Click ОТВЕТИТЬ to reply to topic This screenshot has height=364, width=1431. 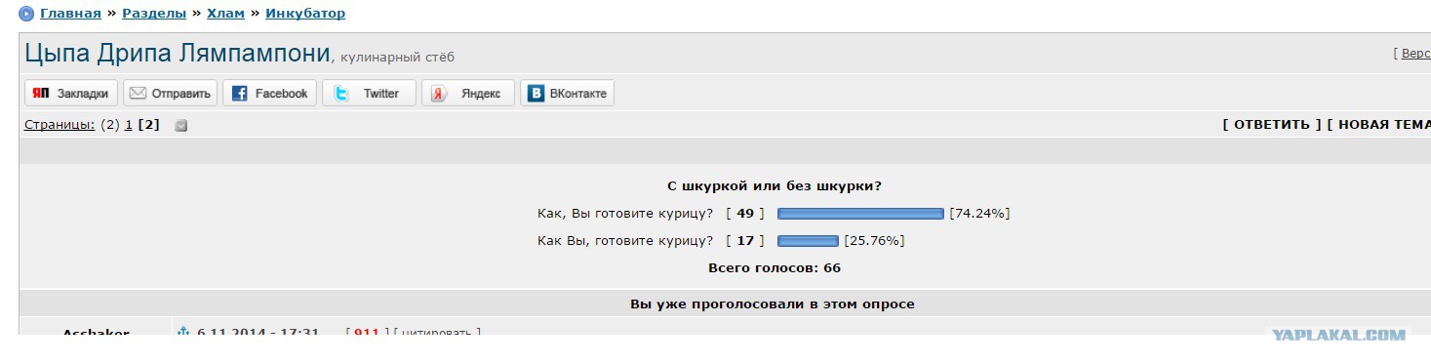click(x=1272, y=124)
